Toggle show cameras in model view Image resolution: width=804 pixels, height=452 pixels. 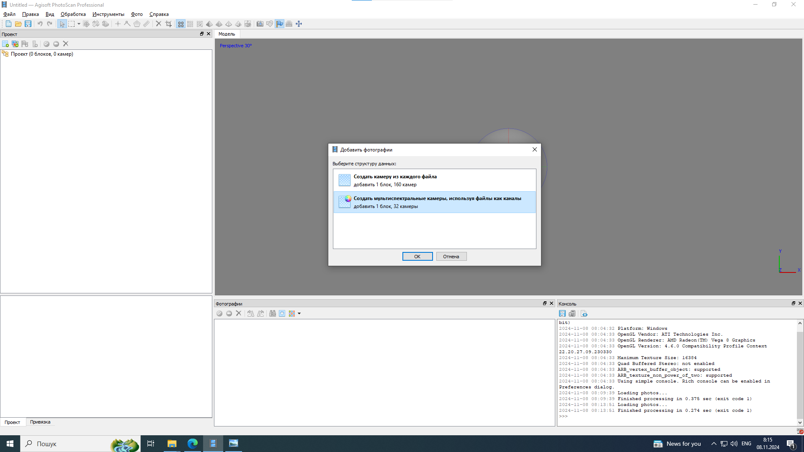[x=260, y=24]
